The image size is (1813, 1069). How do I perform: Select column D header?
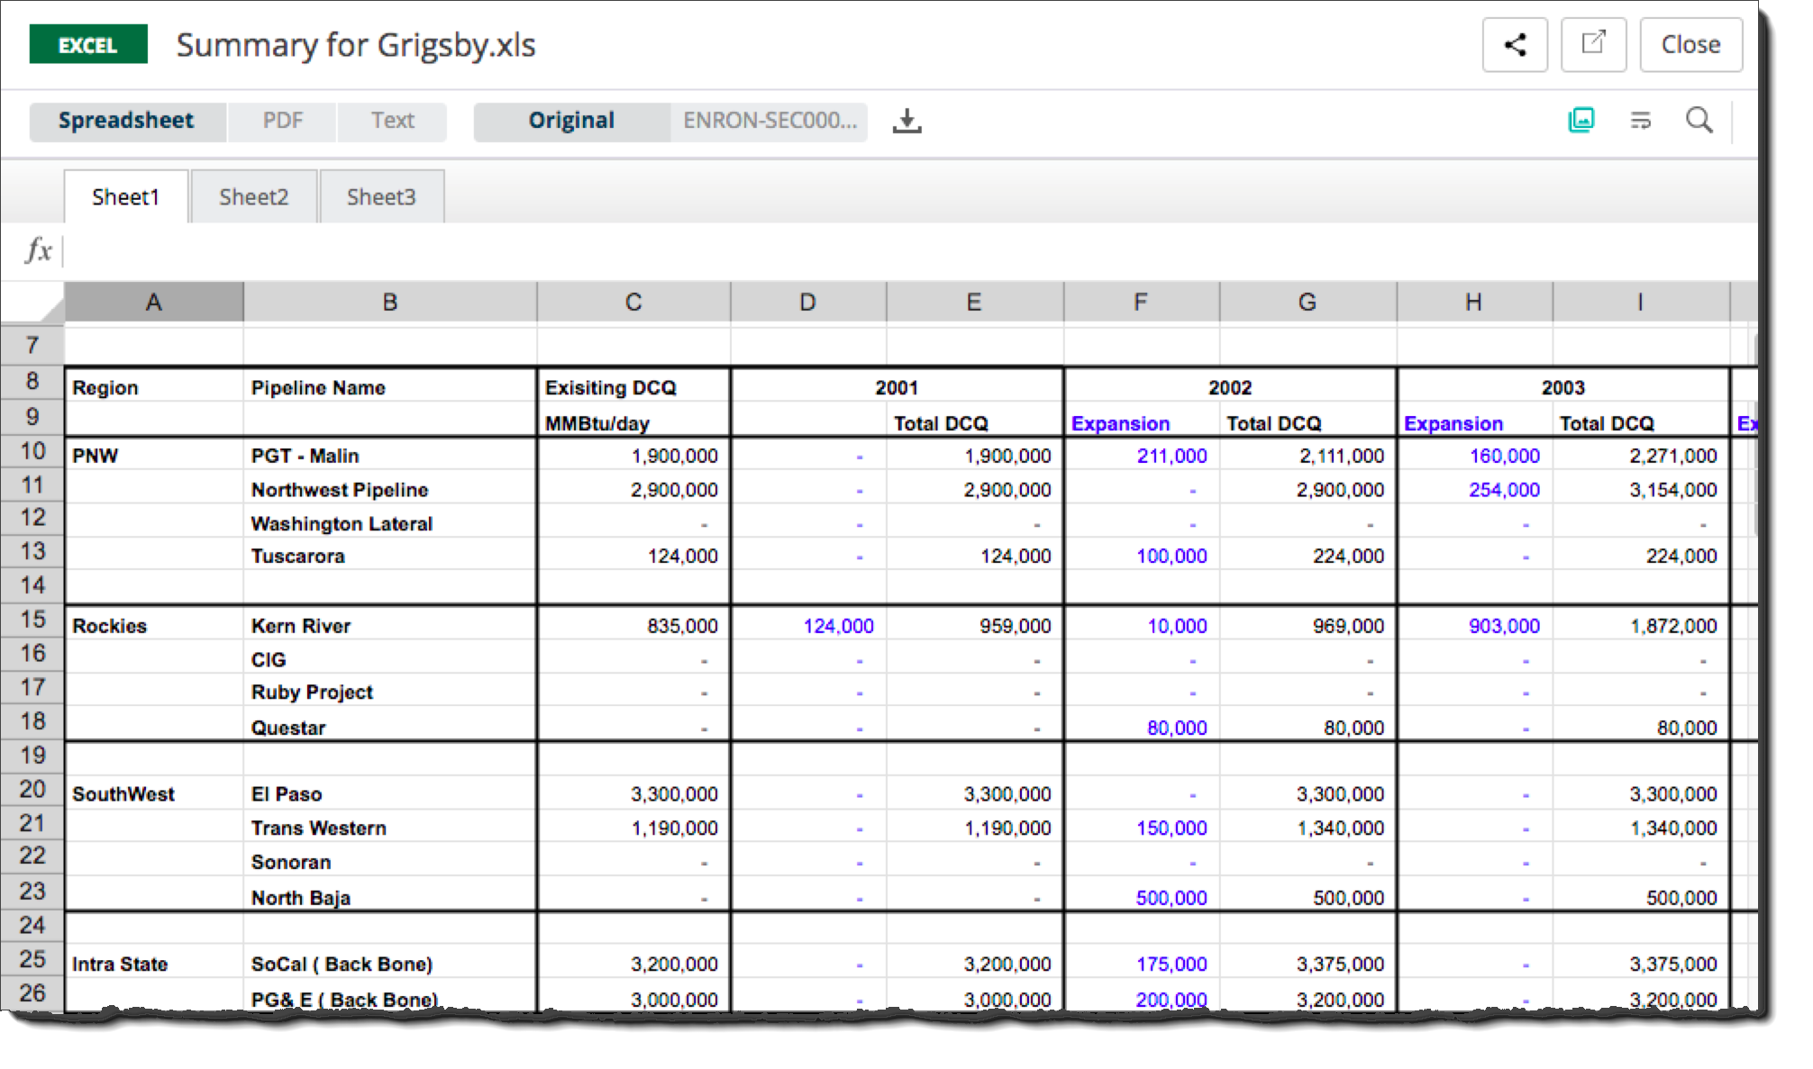point(808,303)
